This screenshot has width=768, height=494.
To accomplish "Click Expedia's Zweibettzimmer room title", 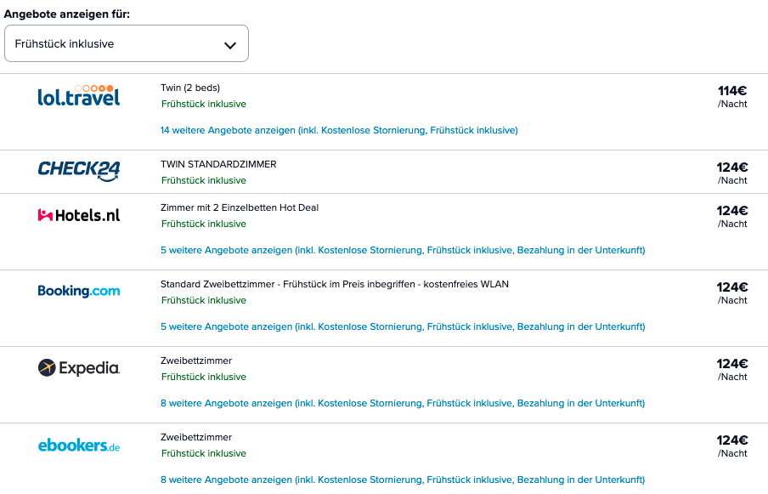I will tap(196, 361).
